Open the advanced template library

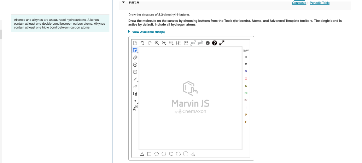[x=193, y=154]
